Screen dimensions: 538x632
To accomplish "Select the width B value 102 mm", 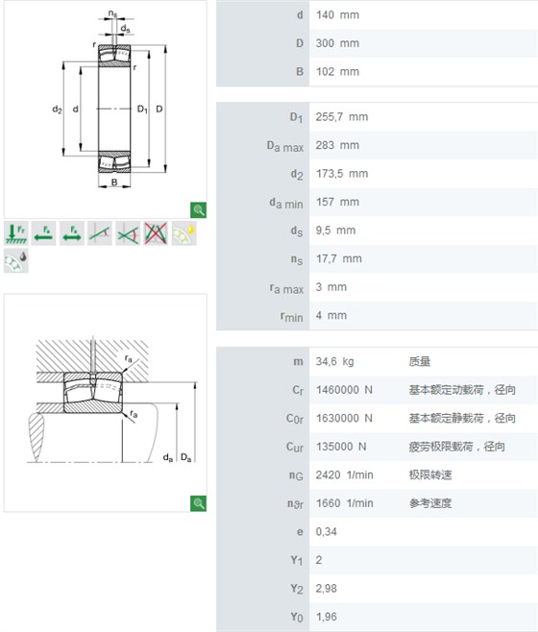I will pos(337,72).
